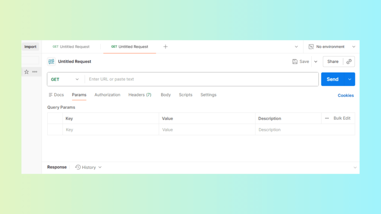Image resolution: width=381 pixels, height=214 pixels.
Task: Click the No environment icon
Action: tap(311, 46)
